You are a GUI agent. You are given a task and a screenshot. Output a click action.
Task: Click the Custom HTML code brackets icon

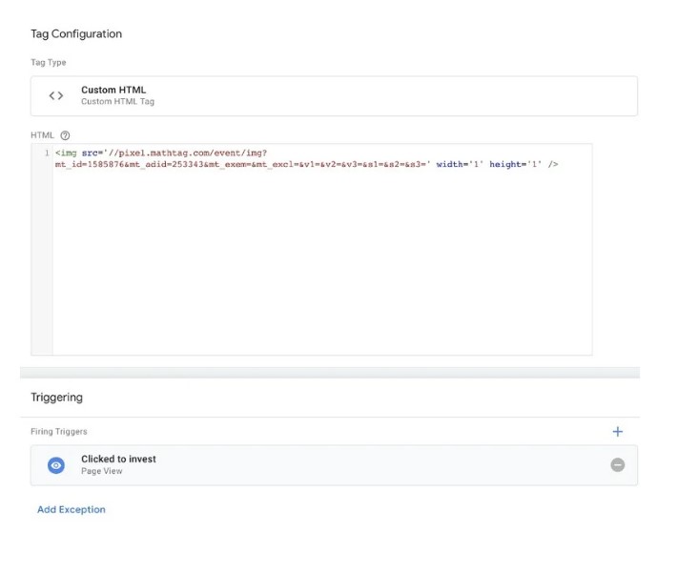[x=56, y=95]
